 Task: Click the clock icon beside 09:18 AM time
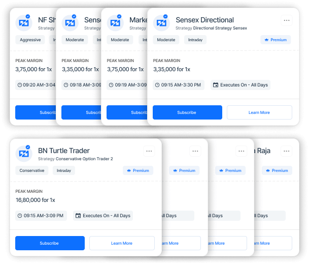(x=66, y=85)
